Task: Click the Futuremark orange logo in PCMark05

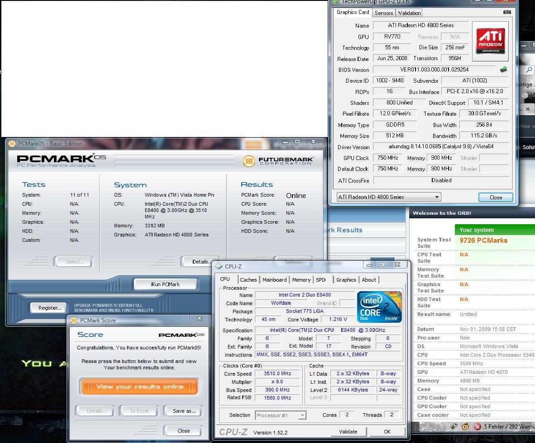Action: click(249, 161)
